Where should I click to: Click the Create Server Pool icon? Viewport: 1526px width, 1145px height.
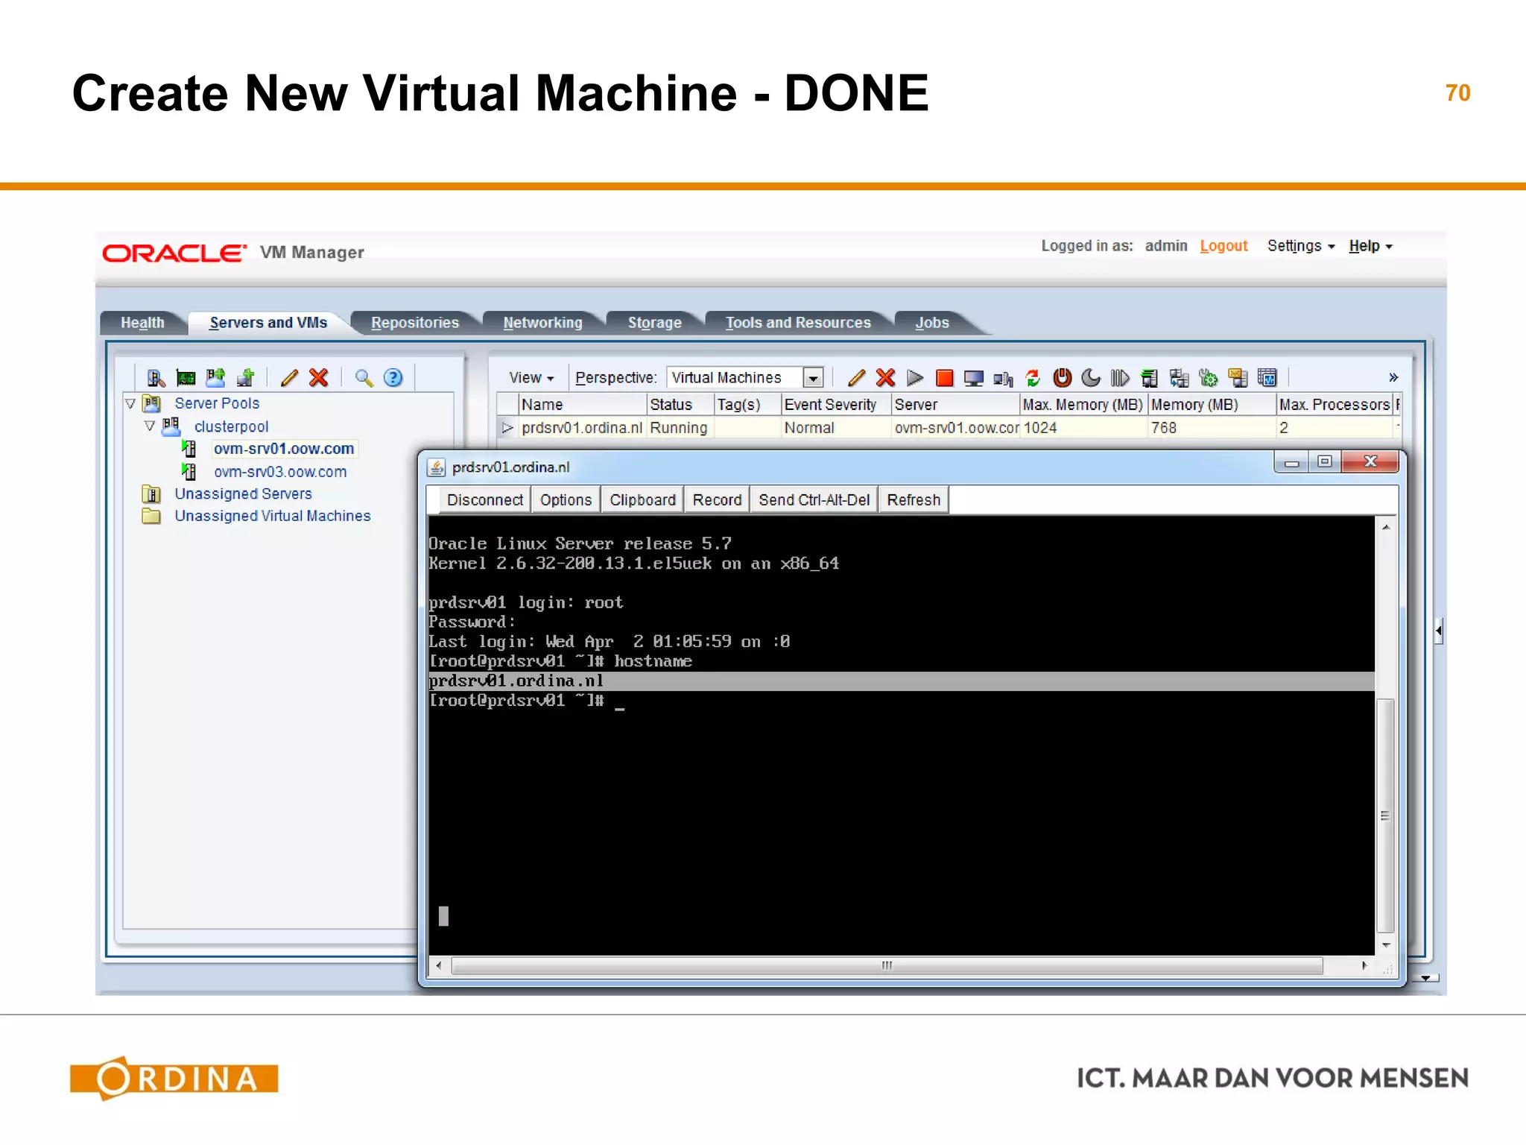(x=215, y=378)
